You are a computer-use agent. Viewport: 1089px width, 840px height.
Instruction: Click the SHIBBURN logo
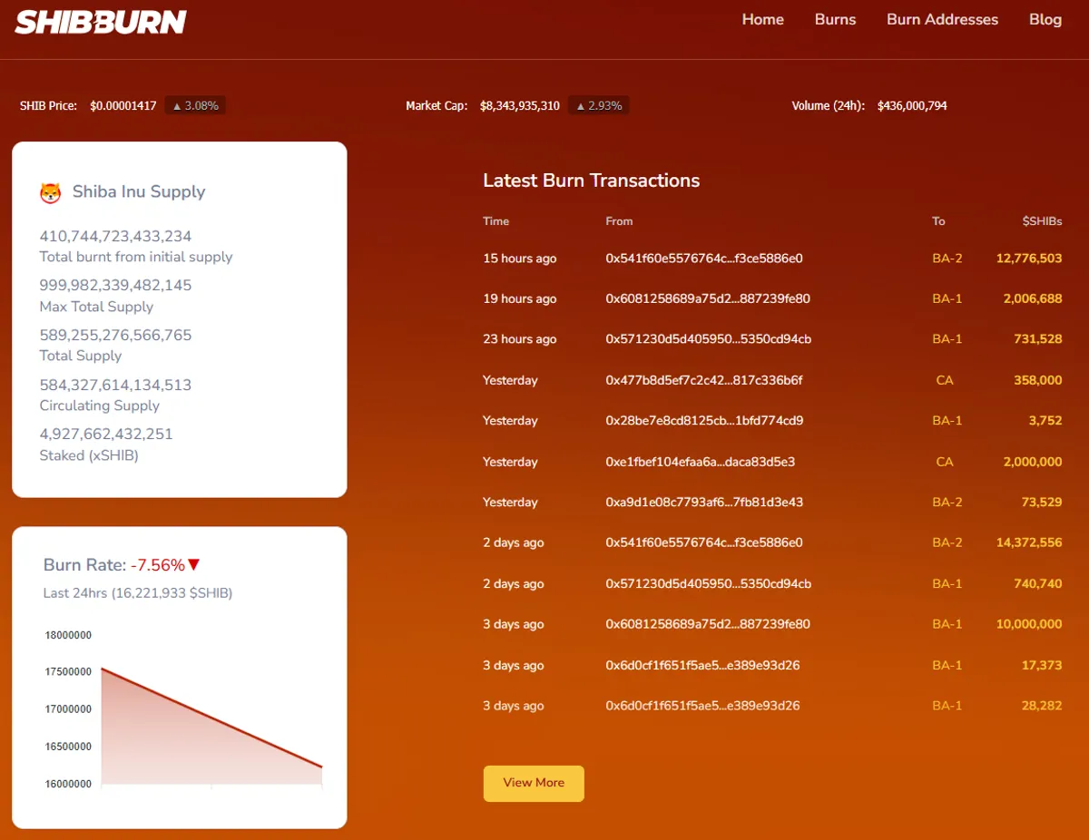101,22
